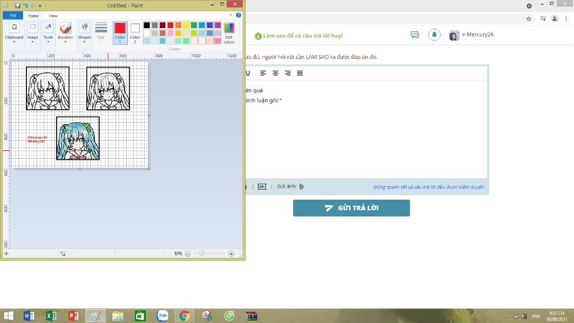
Task: Open notifications bell on website
Action: [x=434, y=35]
